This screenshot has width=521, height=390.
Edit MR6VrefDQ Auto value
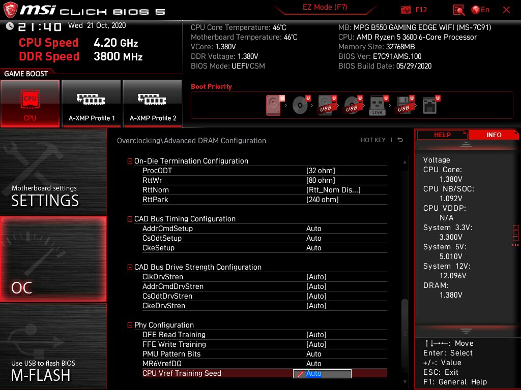point(313,364)
